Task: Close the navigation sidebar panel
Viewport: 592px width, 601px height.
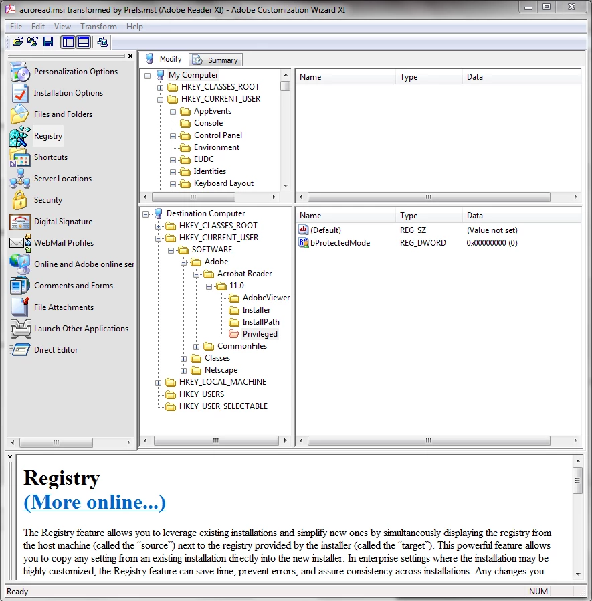Action: (x=130, y=56)
